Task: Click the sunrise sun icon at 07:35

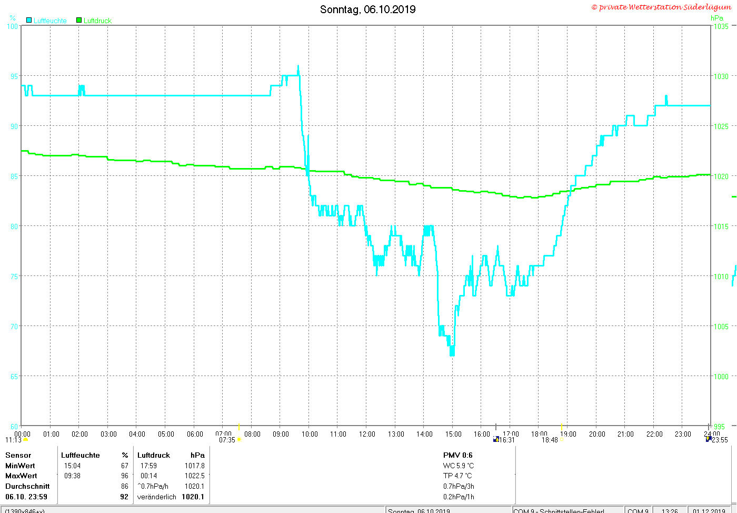Action: pos(239,439)
